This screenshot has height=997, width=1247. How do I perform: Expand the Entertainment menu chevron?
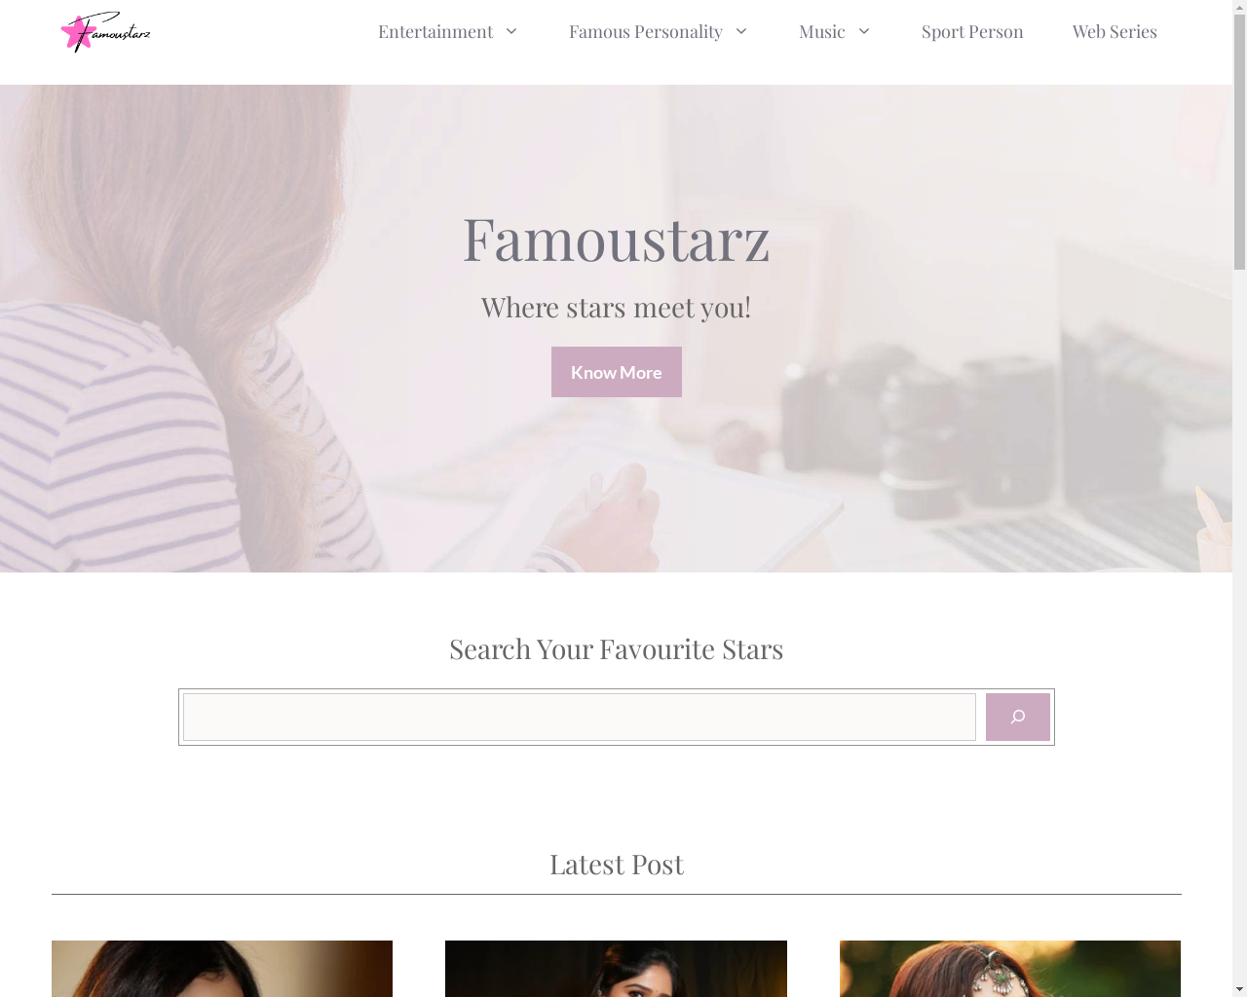click(x=511, y=32)
